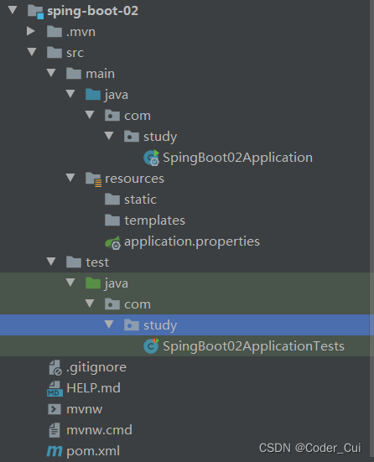374x462 pixels.
Task: Select the src label
Action: tap(75, 53)
